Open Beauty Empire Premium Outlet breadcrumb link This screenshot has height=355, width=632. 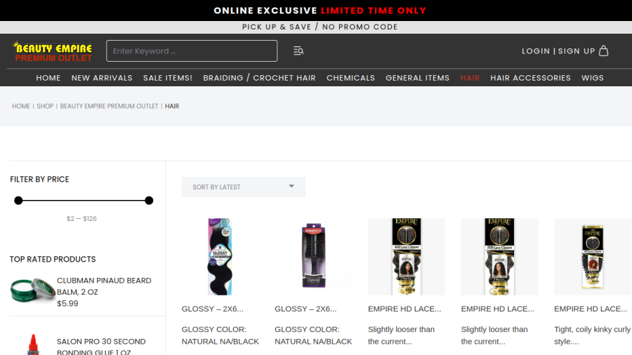pos(110,106)
